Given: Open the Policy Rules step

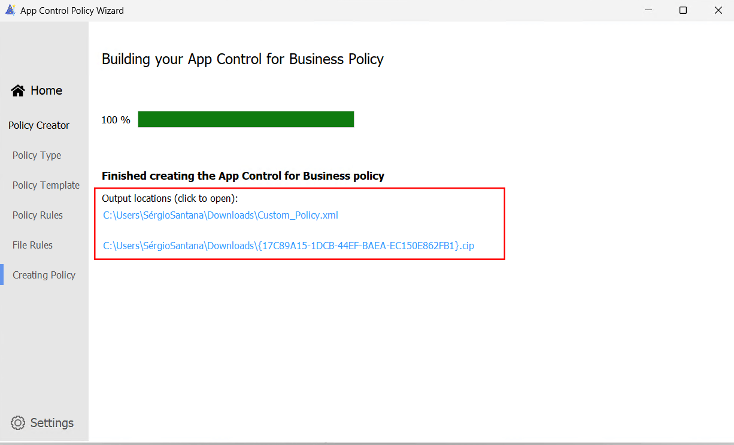Looking at the screenshot, I should point(38,215).
